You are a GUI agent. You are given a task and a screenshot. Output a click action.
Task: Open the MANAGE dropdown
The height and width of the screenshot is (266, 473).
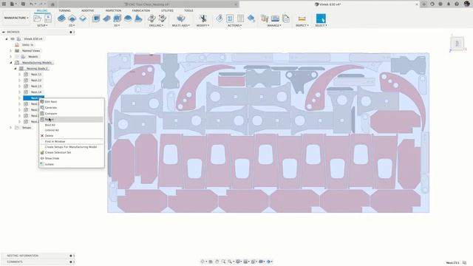point(274,25)
